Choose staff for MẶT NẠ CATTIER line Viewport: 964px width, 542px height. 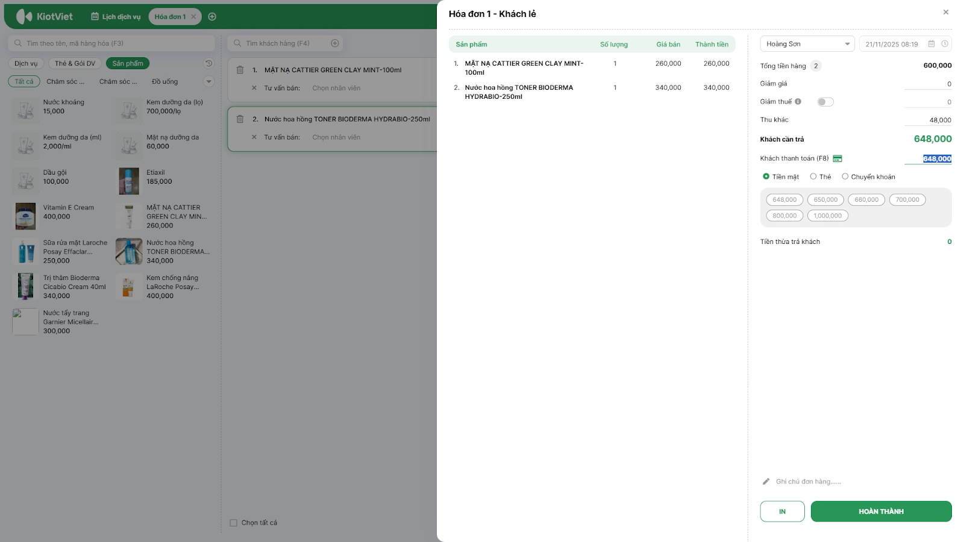pos(336,88)
